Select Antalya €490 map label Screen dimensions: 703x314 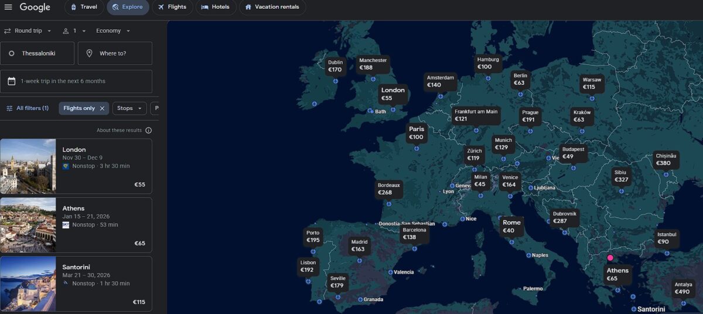pyautogui.click(x=683, y=288)
